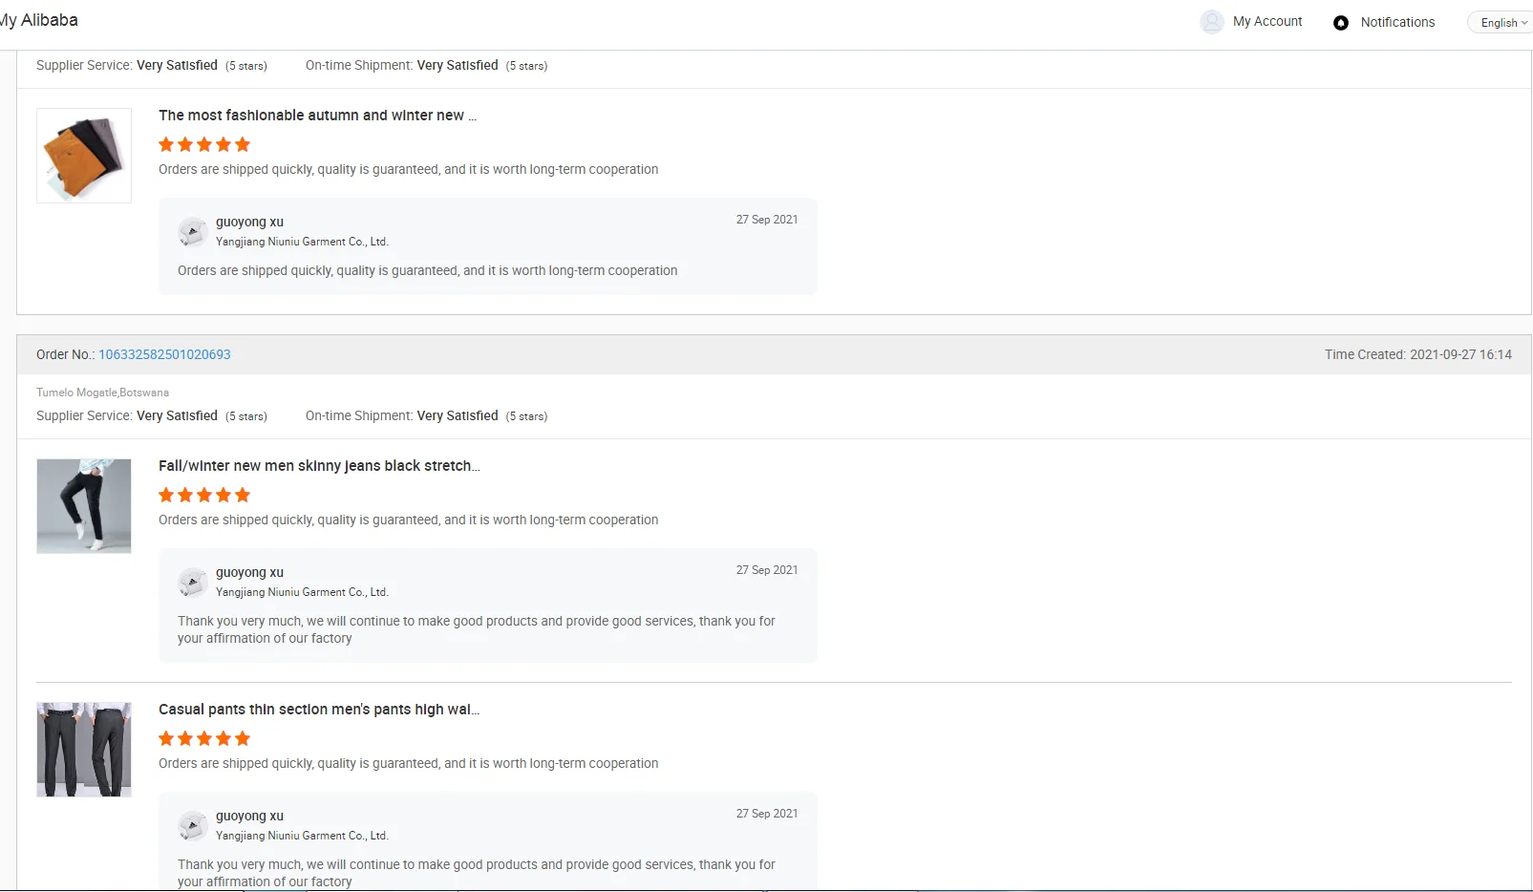Go to My Alibaba home logo

point(38,20)
